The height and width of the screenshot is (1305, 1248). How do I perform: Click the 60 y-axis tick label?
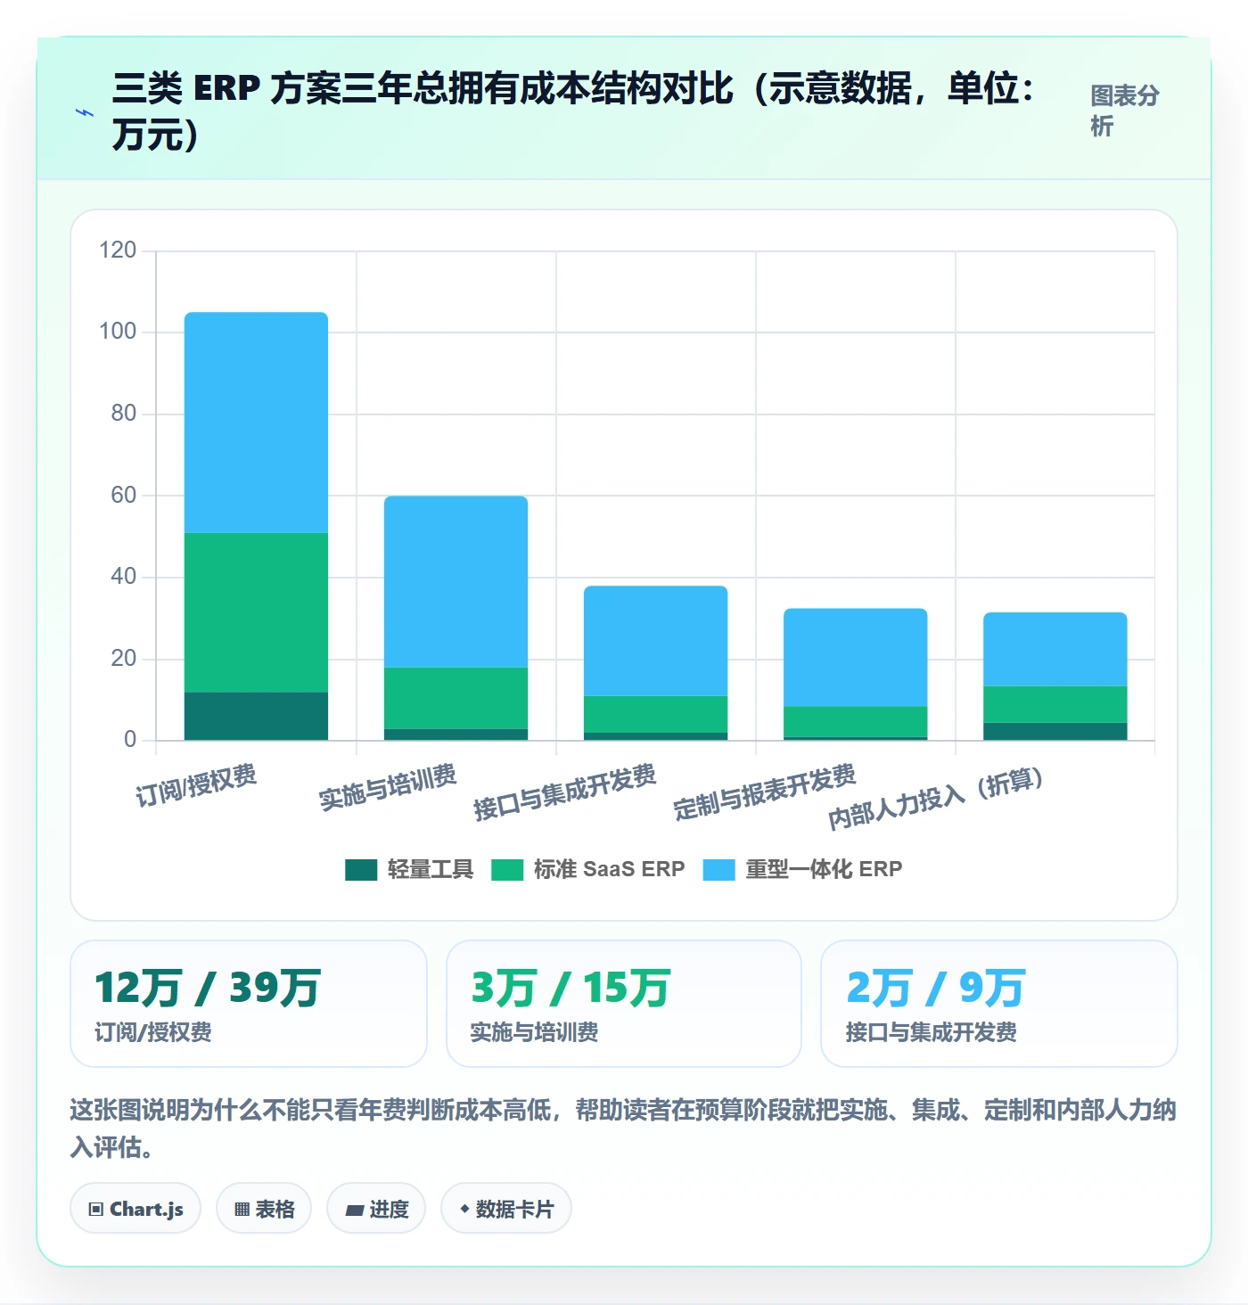click(x=124, y=495)
